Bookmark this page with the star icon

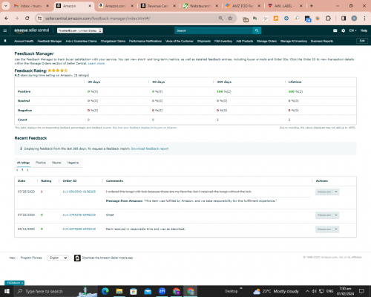point(230,19)
